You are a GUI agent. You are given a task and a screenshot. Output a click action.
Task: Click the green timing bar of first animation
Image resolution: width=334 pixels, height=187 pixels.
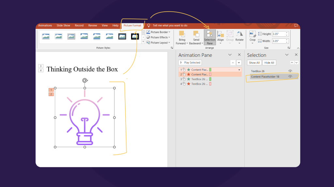point(210,70)
